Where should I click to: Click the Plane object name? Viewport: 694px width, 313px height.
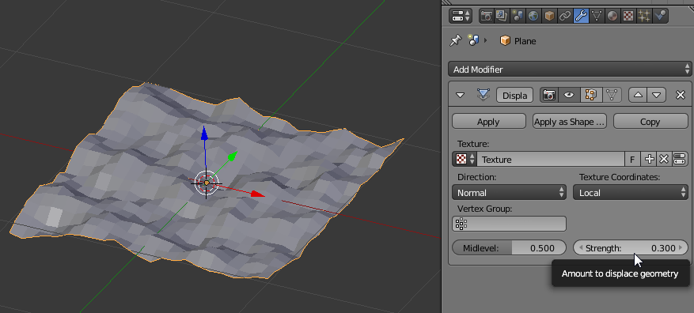[x=525, y=41]
